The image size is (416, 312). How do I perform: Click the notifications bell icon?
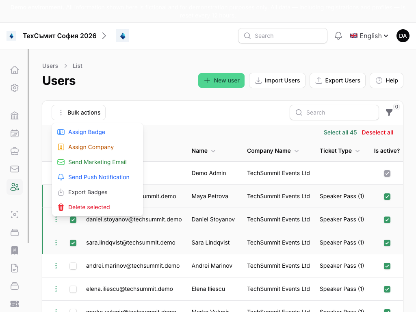point(338,36)
